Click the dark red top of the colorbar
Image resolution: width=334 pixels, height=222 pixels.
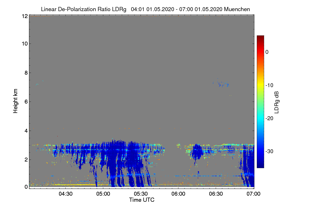tap(260, 37)
